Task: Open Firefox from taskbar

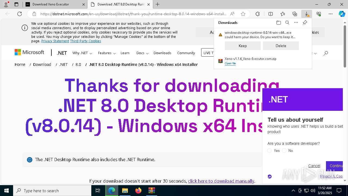Action: tap(138, 191)
